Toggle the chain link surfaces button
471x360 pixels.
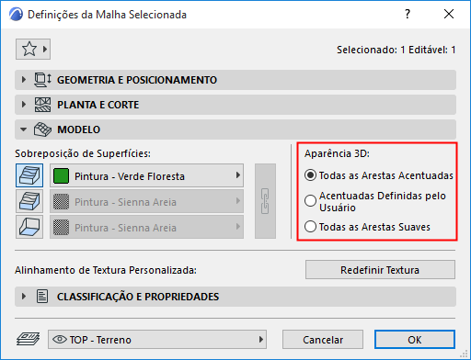tap(265, 201)
